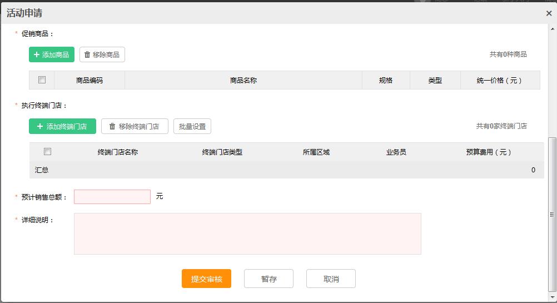This screenshot has height=303, width=557.
Task: Click the trash icon on 移除终端门店
Action: pos(112,126)
